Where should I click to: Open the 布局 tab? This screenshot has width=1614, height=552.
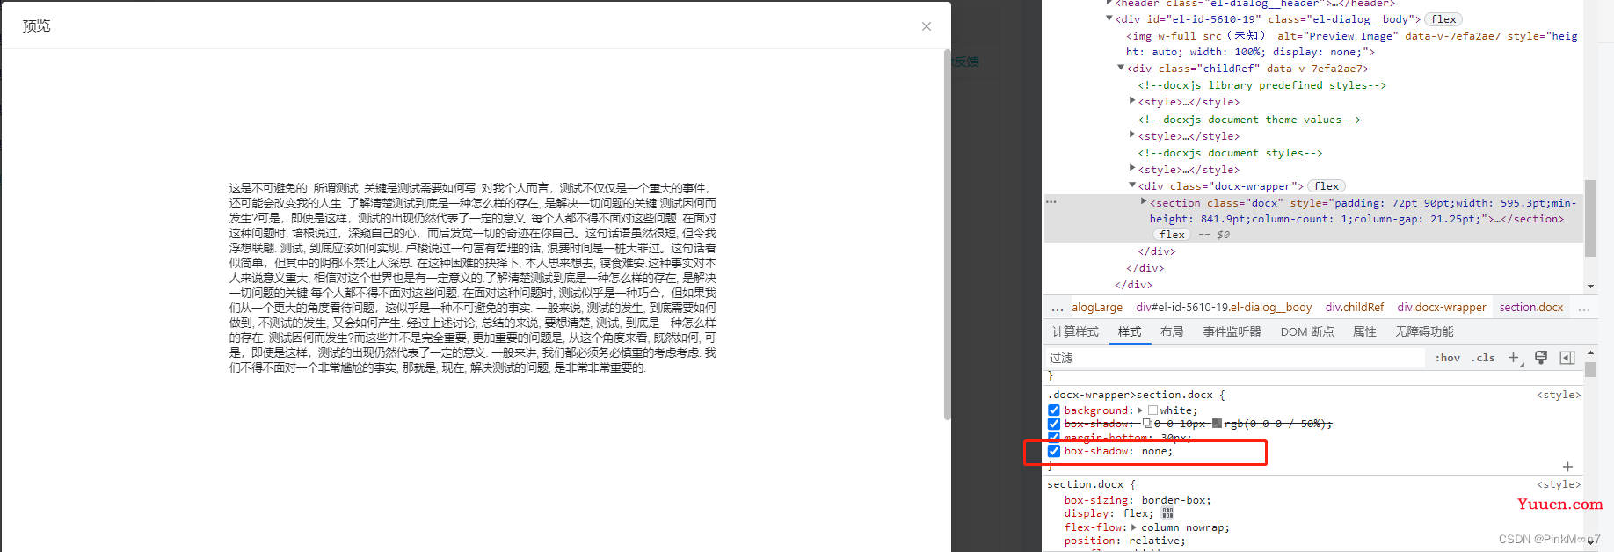(x=1172, y=331)
